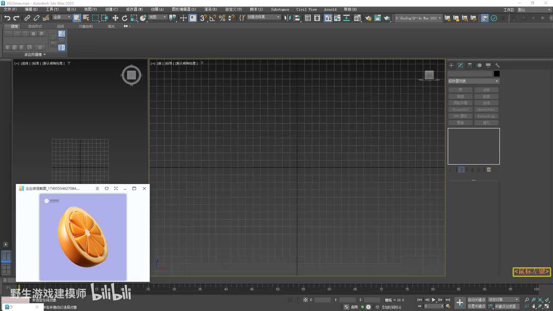Open the ribbon display options dropdown
The width and height of the screenshot is (553, 311).
[x=126, y=26]
